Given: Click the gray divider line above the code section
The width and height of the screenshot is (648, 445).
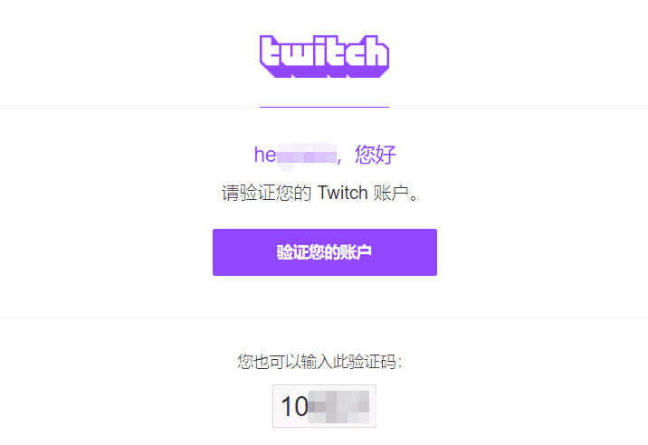Looking at the screenshot, I should click(x=324, y=318).
